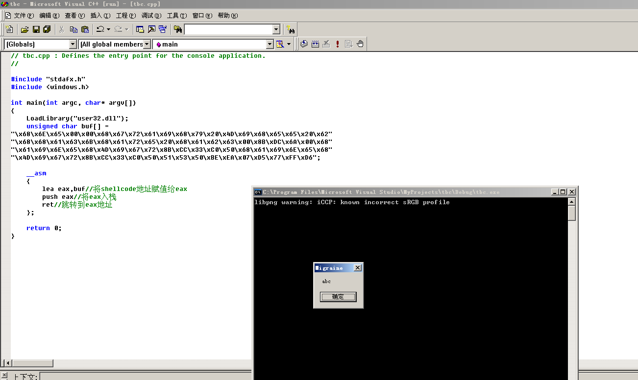The height and width of the screenshot is (380, 638).
Task: Click the Save floppy disk icon
Action: pyautogui.click(x=36, y=29)
